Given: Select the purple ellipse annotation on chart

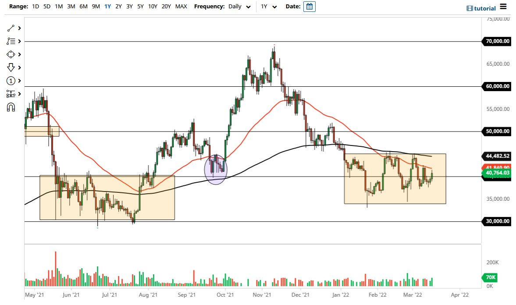Looking at the screenshot, I should pos(216,170).
